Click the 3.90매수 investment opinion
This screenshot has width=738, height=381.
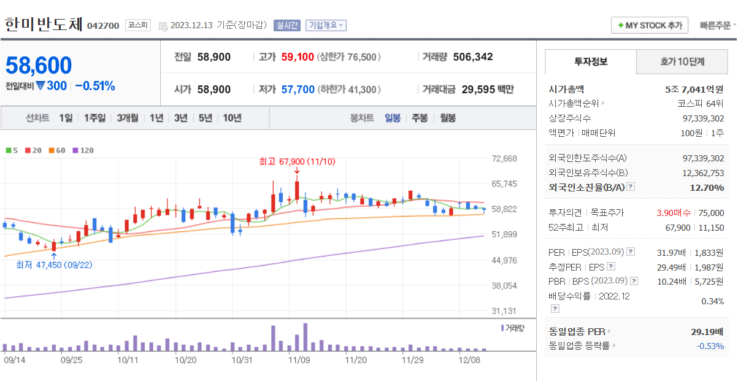click(674, 213)
